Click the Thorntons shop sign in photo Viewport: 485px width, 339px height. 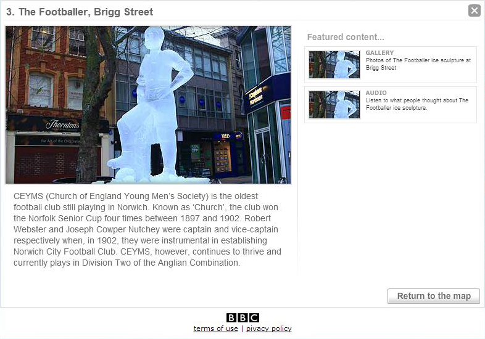click(62, 125)
